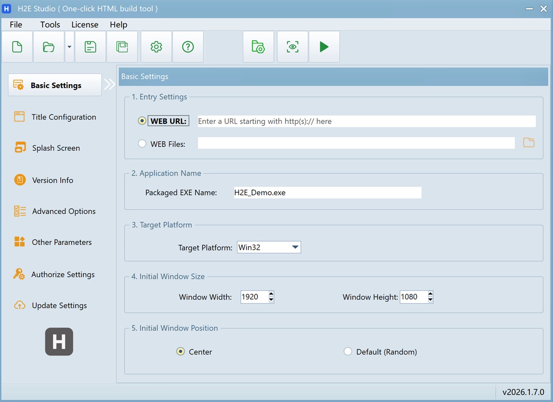Open Advanced Options from the sidebar
Image resolution: width=553 pixels, height=402 pixels.
click(x=63, y=211)
